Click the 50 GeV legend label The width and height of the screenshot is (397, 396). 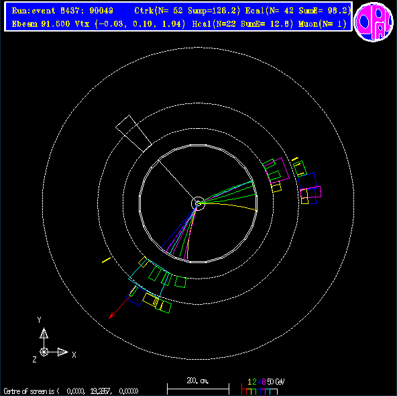tap(276, 381)
